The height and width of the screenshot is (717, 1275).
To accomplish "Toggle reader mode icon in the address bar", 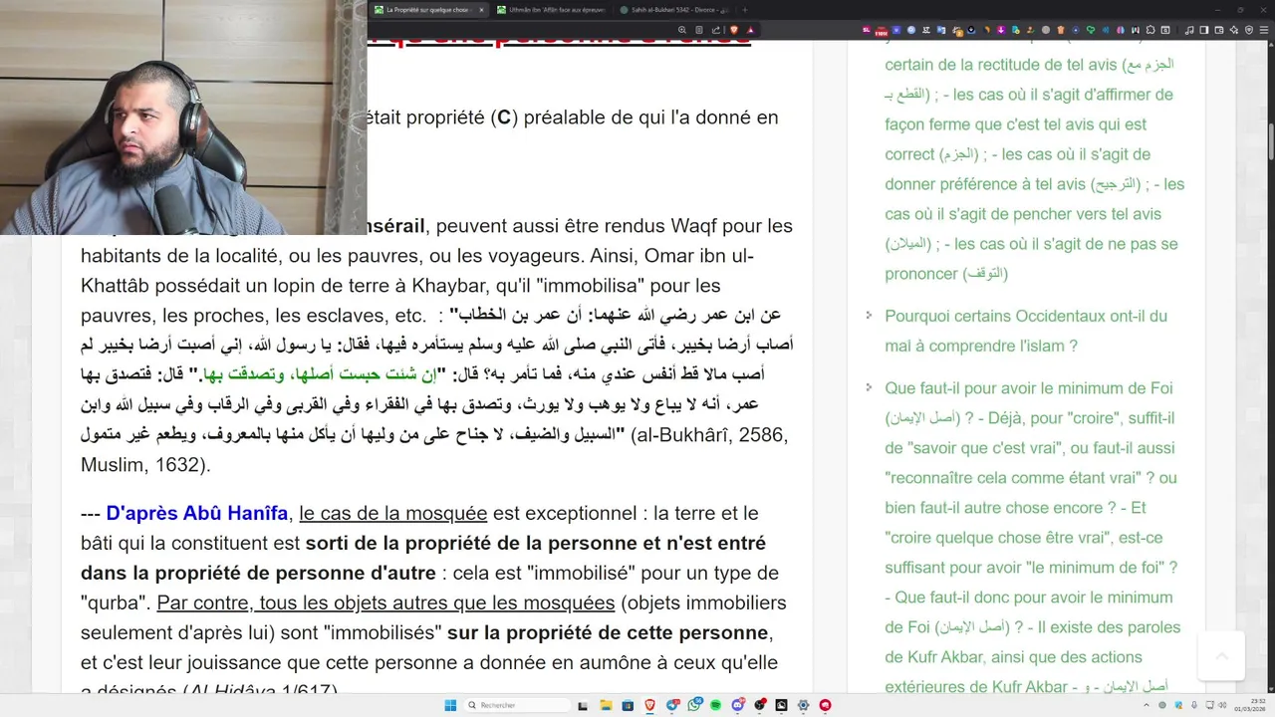I will [x=699, y=30].
